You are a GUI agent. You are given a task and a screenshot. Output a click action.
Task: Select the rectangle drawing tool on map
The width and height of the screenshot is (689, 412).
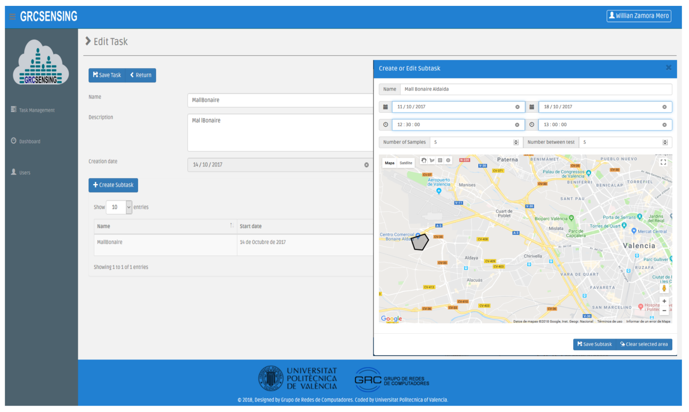[x=440, y=161]
